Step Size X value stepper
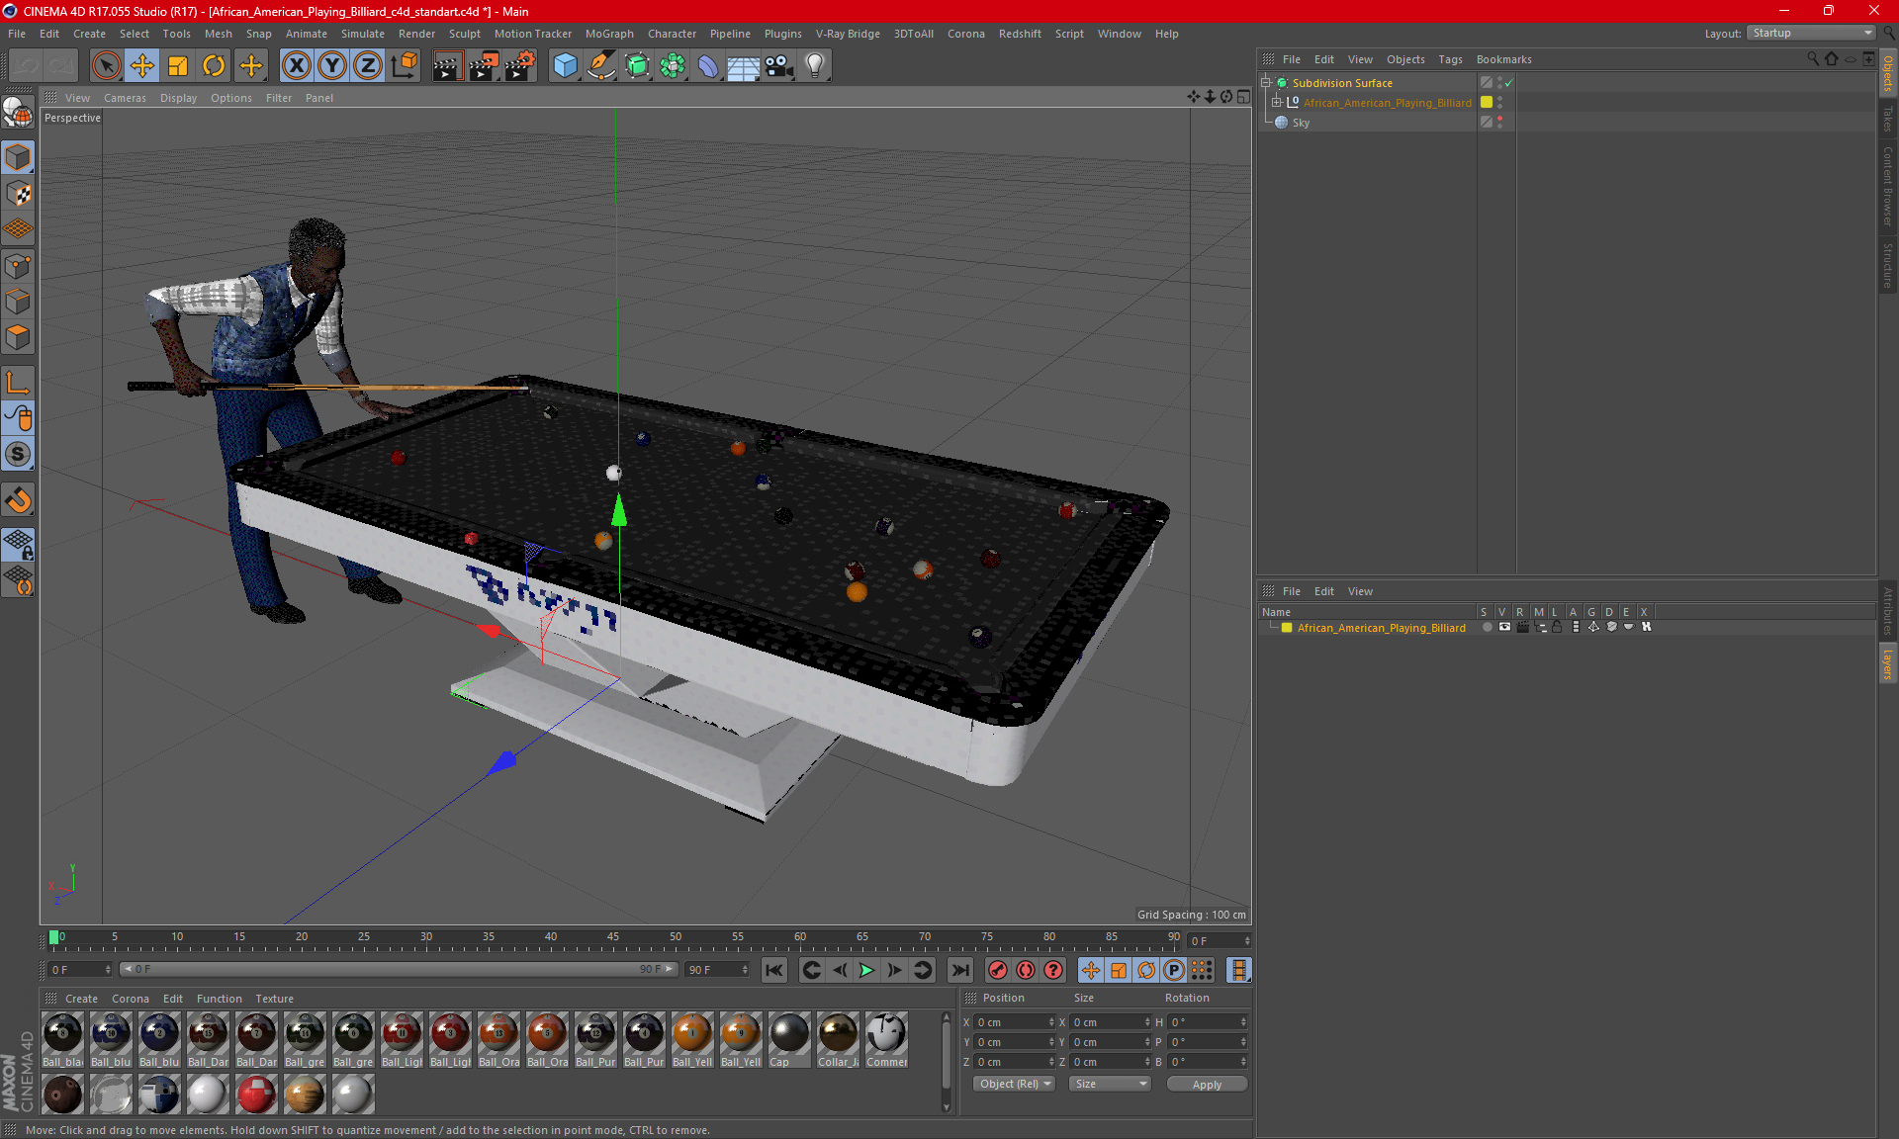1899x1139 pixels. tap(1147, 1022)
